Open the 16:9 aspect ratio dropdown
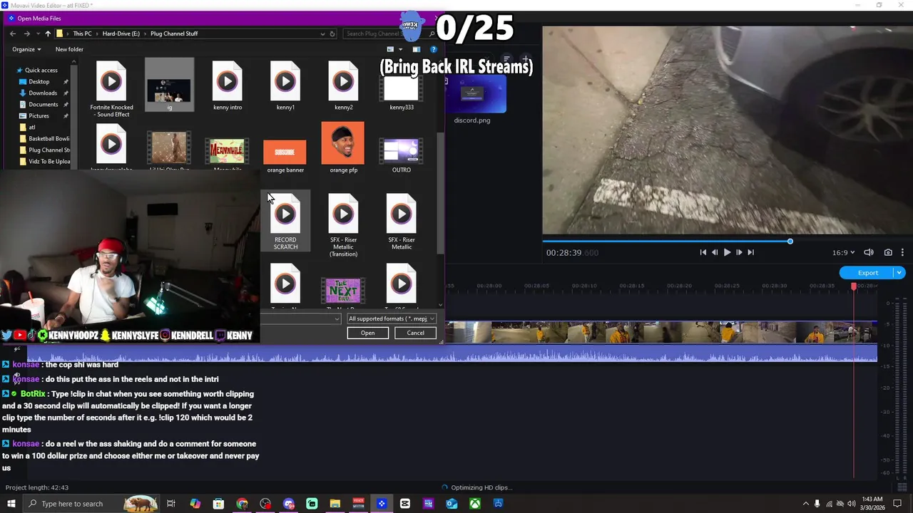Viewport: 913px width, 513px height. pyautogui.click(x=842, y=252)
